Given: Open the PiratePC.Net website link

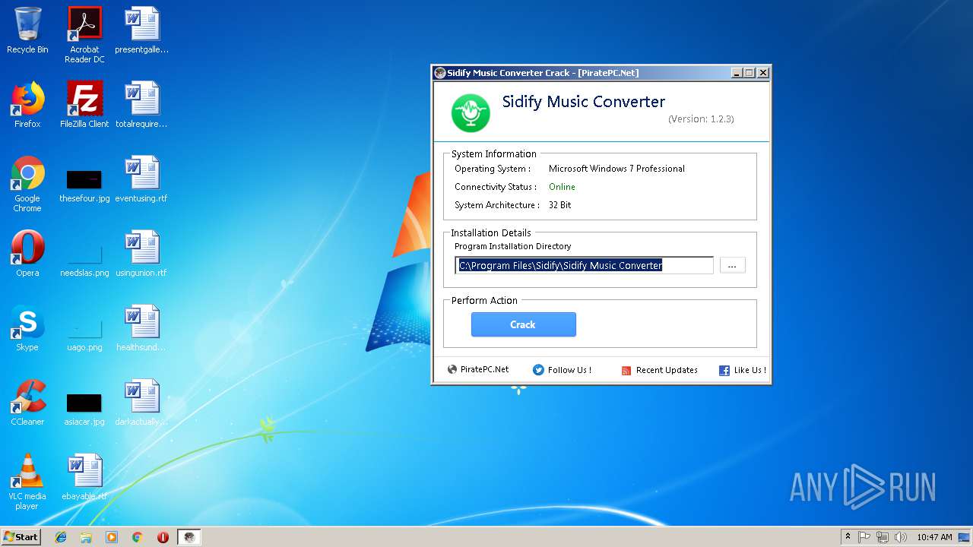Looking at the screenshot, I should [484, 369].
